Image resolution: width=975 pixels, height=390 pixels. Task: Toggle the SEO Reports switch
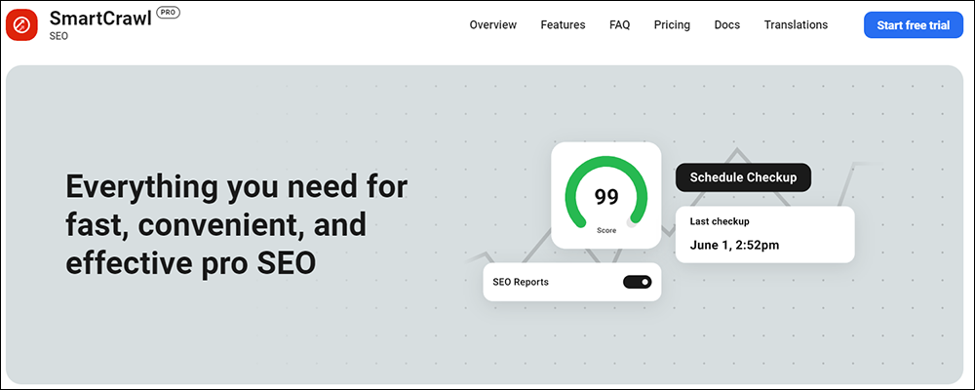[x=638, y=282]
